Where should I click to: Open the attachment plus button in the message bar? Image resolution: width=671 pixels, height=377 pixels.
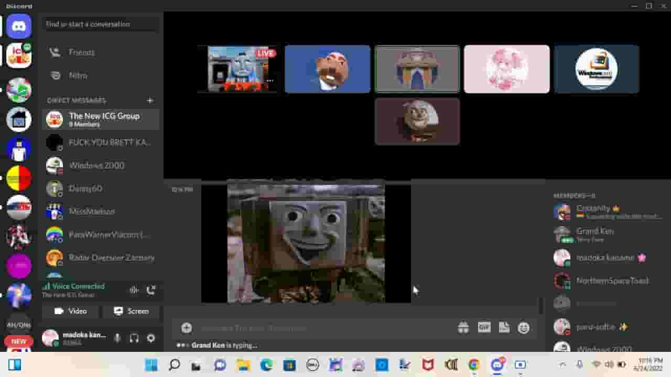tap(186, 328)
